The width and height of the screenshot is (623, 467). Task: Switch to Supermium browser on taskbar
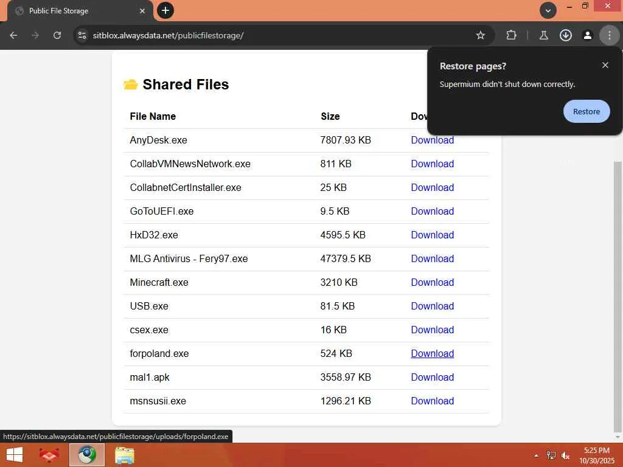pos(87,455)
